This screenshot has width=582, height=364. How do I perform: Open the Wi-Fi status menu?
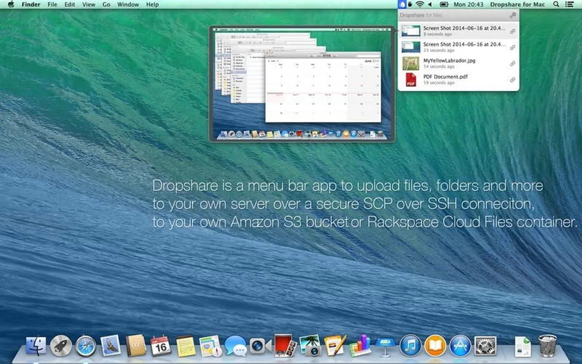point(420,4)
